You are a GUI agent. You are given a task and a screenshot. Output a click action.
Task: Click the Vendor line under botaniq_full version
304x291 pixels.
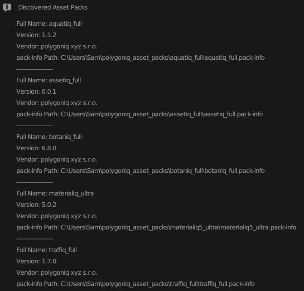tap(57, 159)
